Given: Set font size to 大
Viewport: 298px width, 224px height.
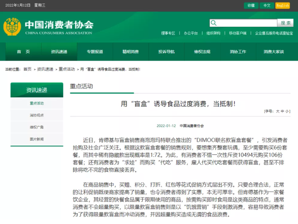Looking at the screenshot, I should click(x=278, y=111).
